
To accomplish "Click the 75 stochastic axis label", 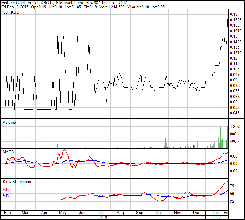I will coord(232,186).
